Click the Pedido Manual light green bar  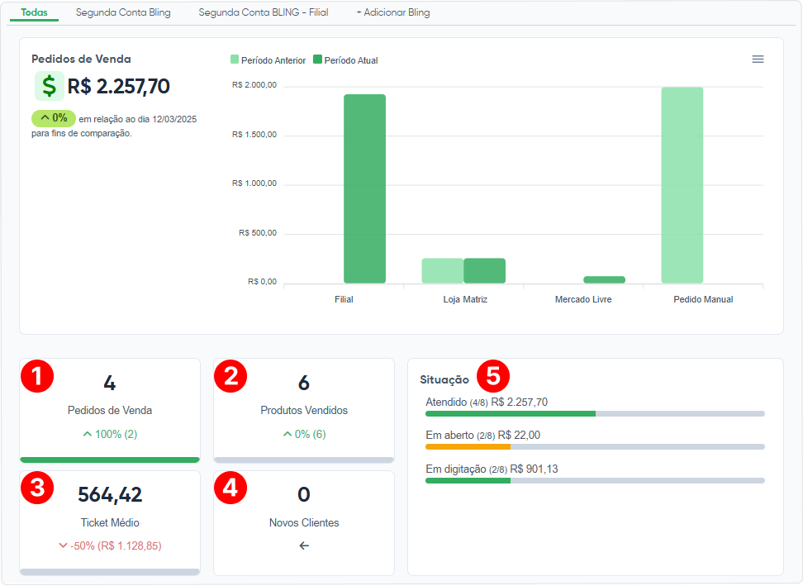(682, 185)
